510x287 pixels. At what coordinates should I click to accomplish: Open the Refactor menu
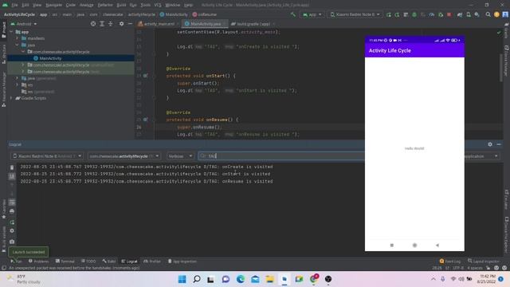click(x=105, y=5)
